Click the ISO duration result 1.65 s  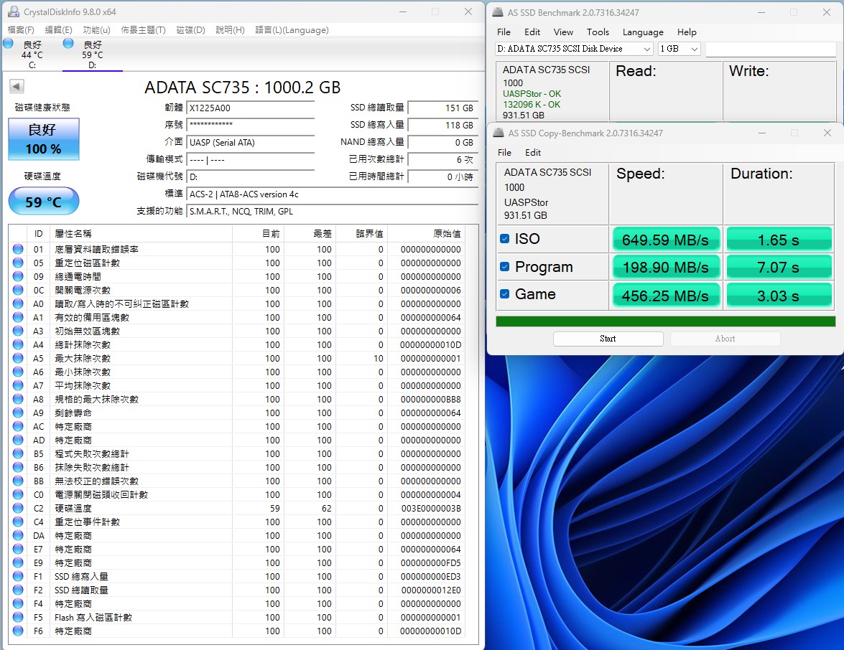pos(779,240)
